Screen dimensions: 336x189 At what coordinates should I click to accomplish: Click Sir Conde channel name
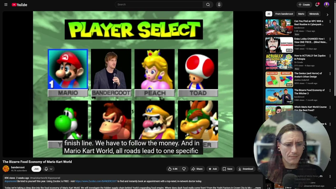pos(298,62)
